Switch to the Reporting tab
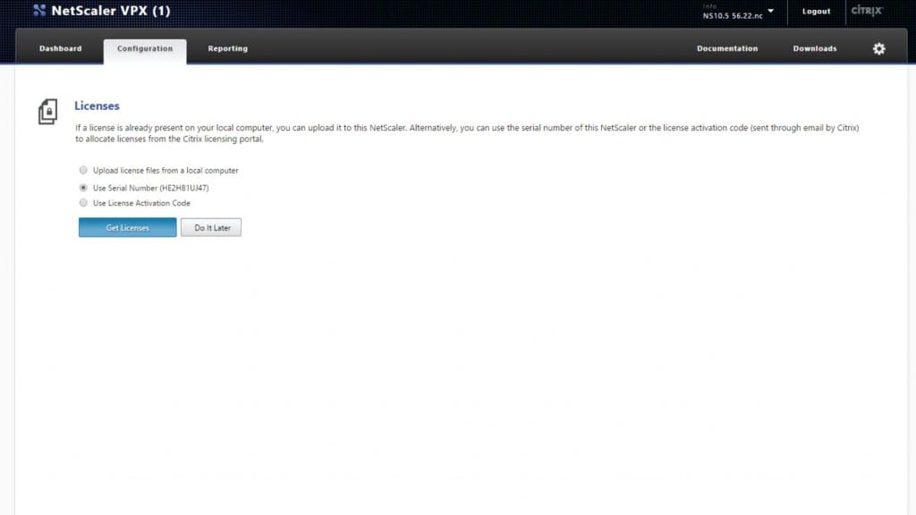Screen dimensions: 916x515 tap(227, 48)
